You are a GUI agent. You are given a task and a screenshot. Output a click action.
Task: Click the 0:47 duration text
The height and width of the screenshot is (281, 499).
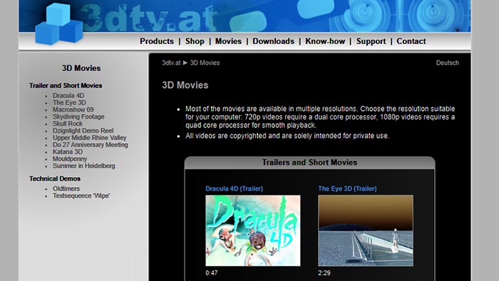click(211, 272)
